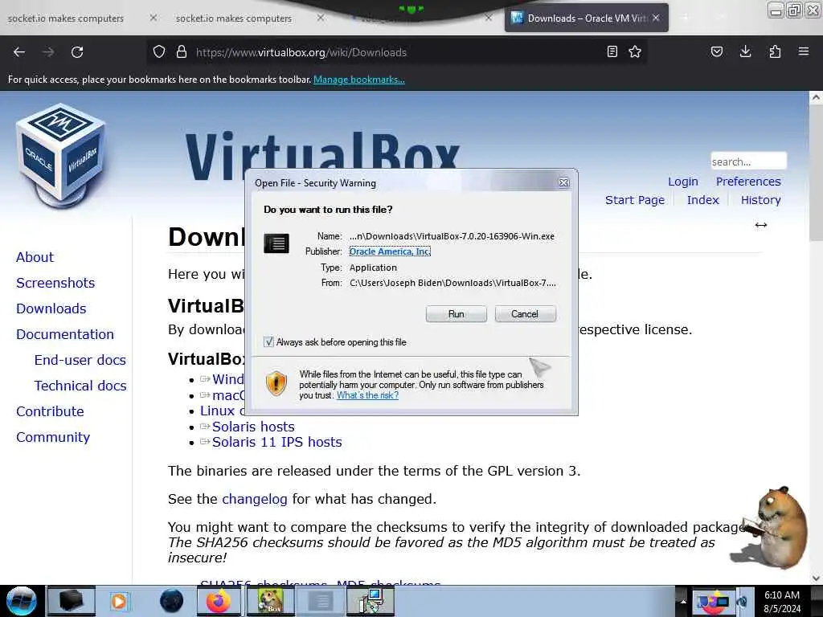Click the application file icon in the dialog
The image size is (823, 617).
tap(276, 243)
